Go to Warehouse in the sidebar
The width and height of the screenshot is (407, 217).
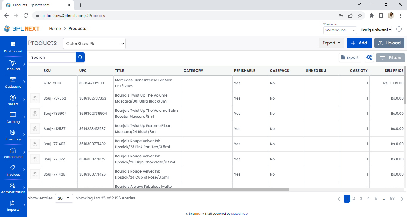[13, 153]
